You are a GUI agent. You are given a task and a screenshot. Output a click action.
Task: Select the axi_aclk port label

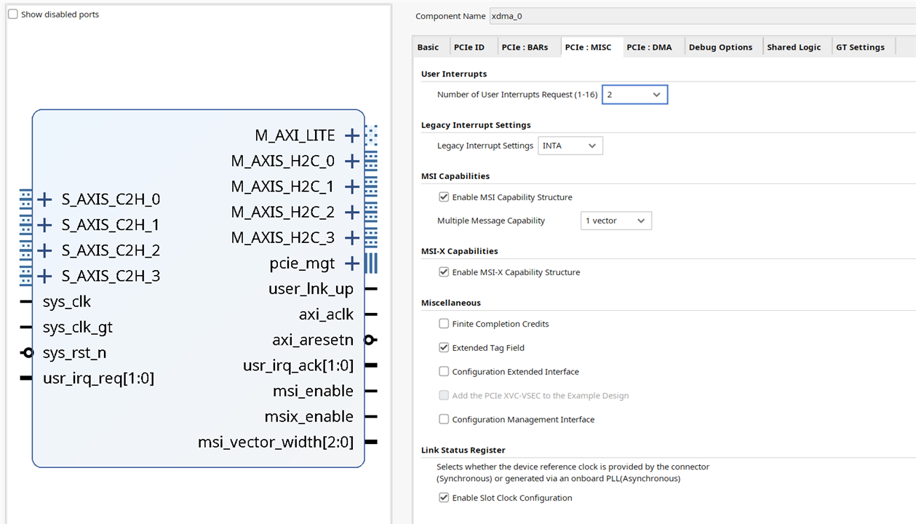tap(326, 314)
